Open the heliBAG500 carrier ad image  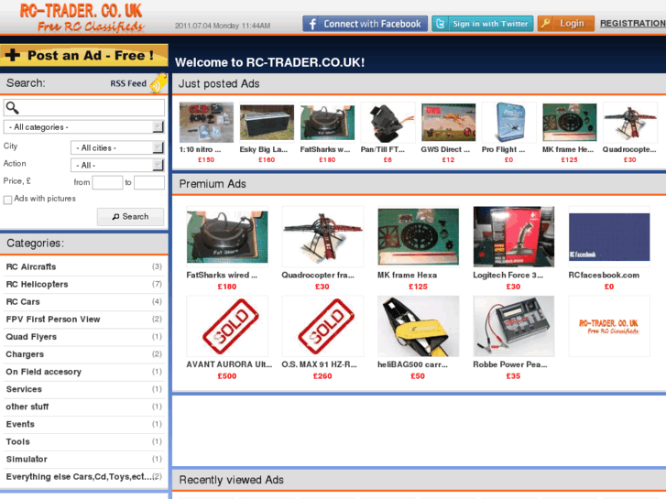418,326
